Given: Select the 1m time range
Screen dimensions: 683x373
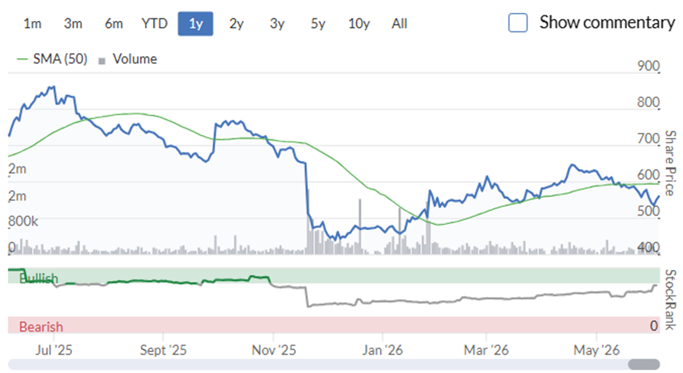Looking at the screenshot, I should 32,23.
